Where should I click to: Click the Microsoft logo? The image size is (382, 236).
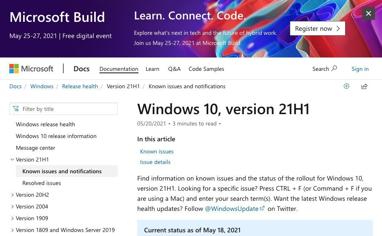(31, 69)
